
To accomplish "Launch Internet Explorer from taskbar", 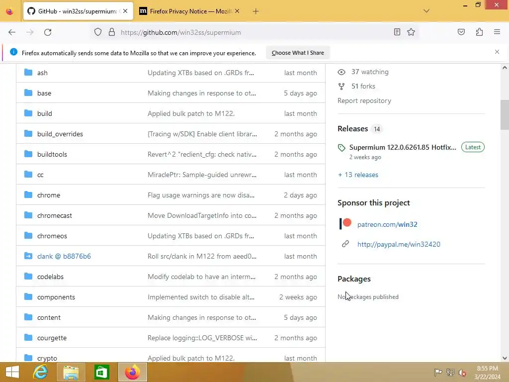I will (40, 372).
